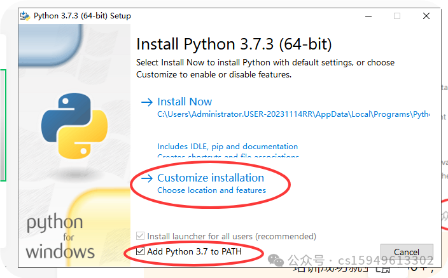Screen dimensions: 448x278
Task: Cancel the Python setup
Action: point(407,252)
